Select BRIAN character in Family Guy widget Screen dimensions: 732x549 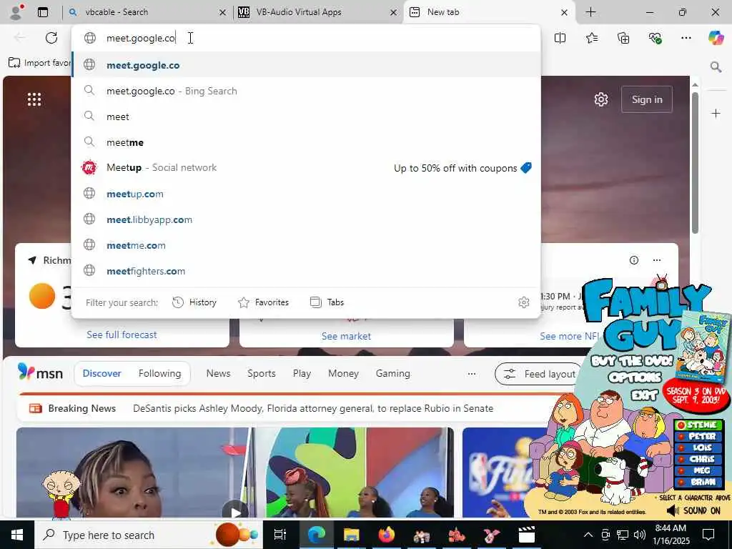click(x=698, y=482)
